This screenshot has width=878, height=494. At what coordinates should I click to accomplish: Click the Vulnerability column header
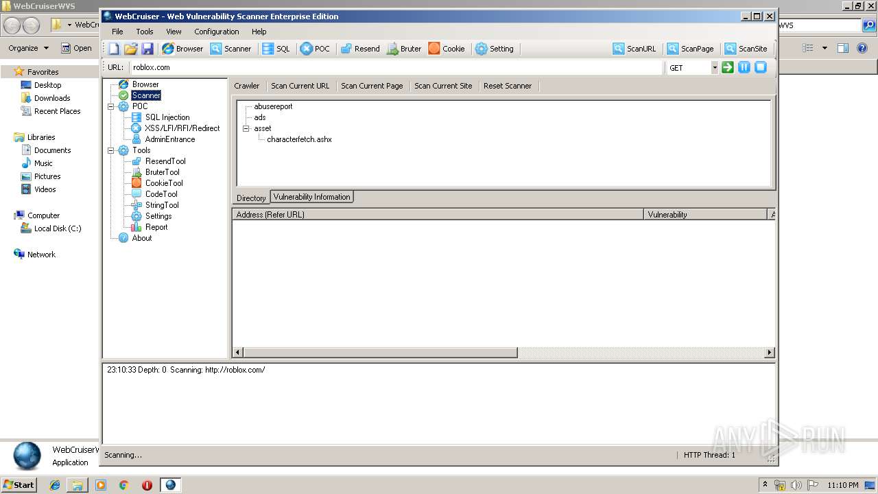[705, 215]
